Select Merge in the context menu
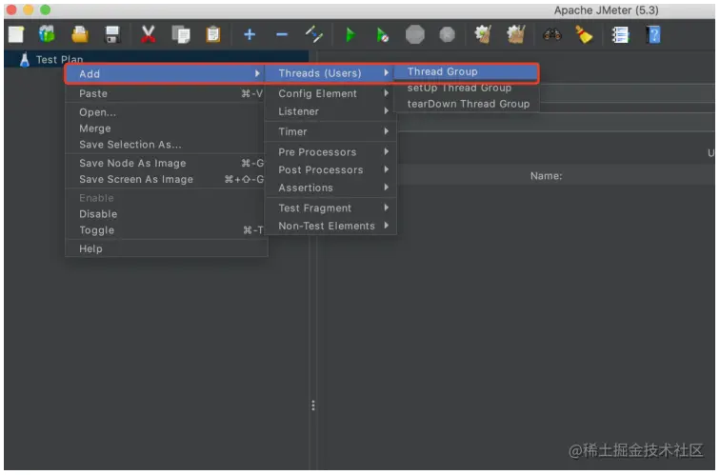720x475 pixels. click(166, 129)
